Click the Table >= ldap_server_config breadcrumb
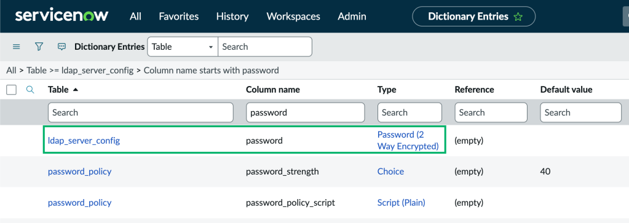 tap(80, 71)
